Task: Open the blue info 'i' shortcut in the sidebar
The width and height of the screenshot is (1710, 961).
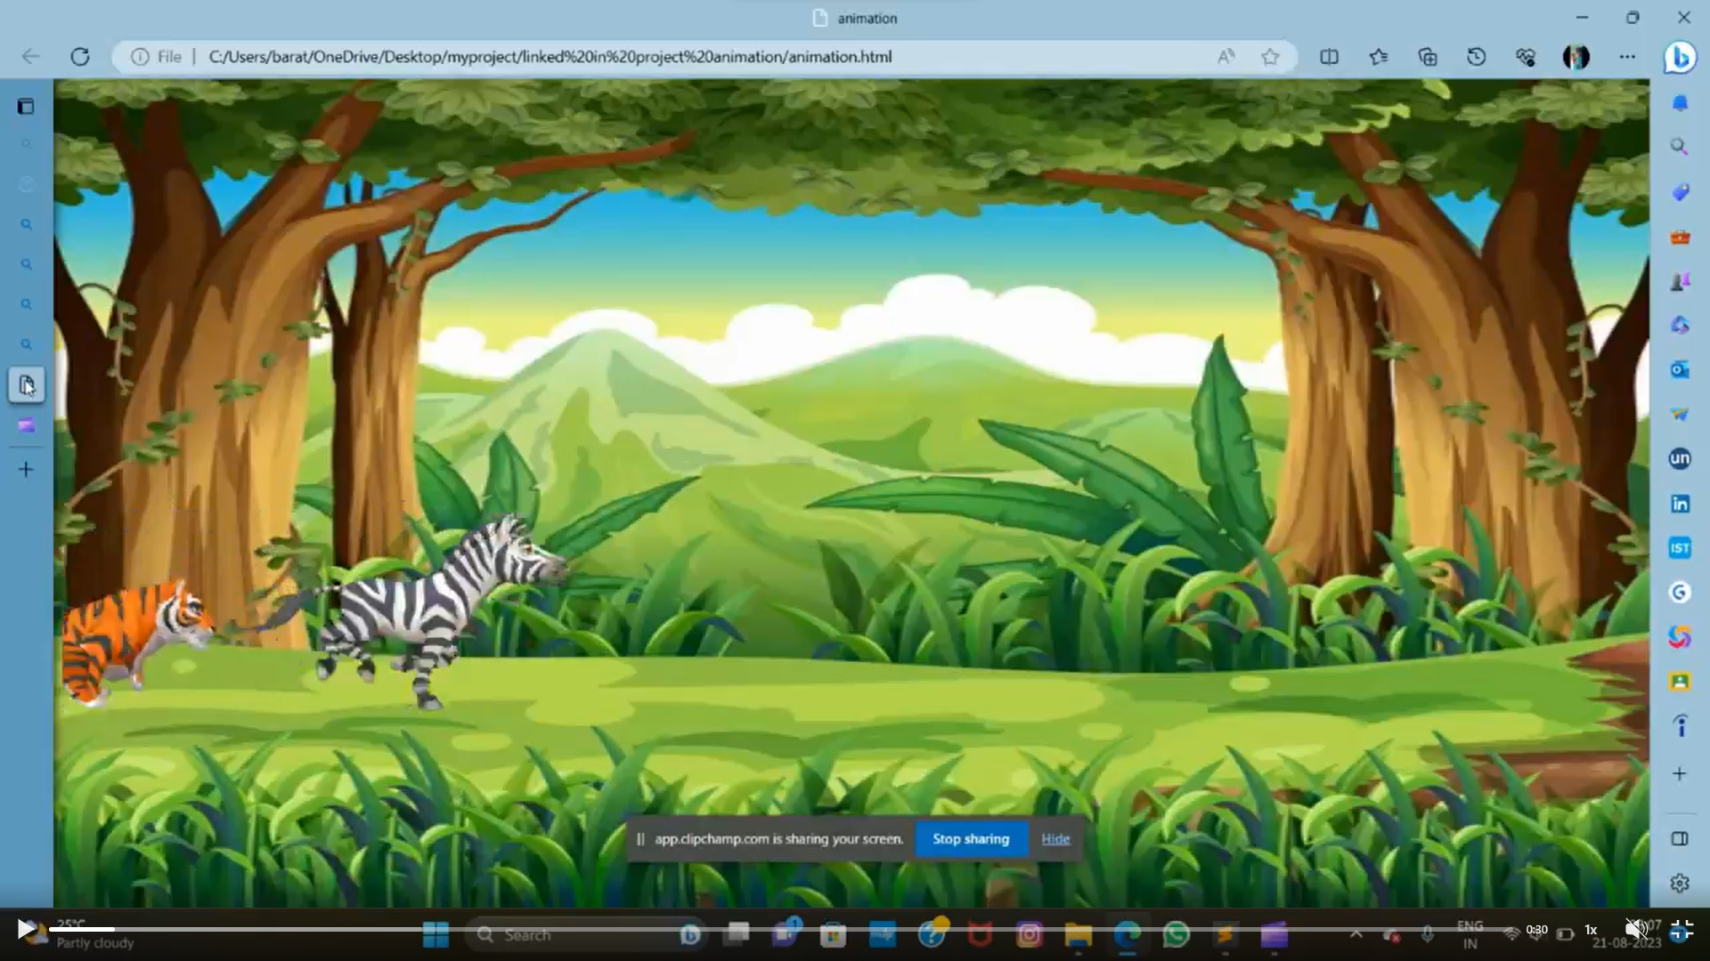Action: pyautogui.click(x=1680, y=726)
